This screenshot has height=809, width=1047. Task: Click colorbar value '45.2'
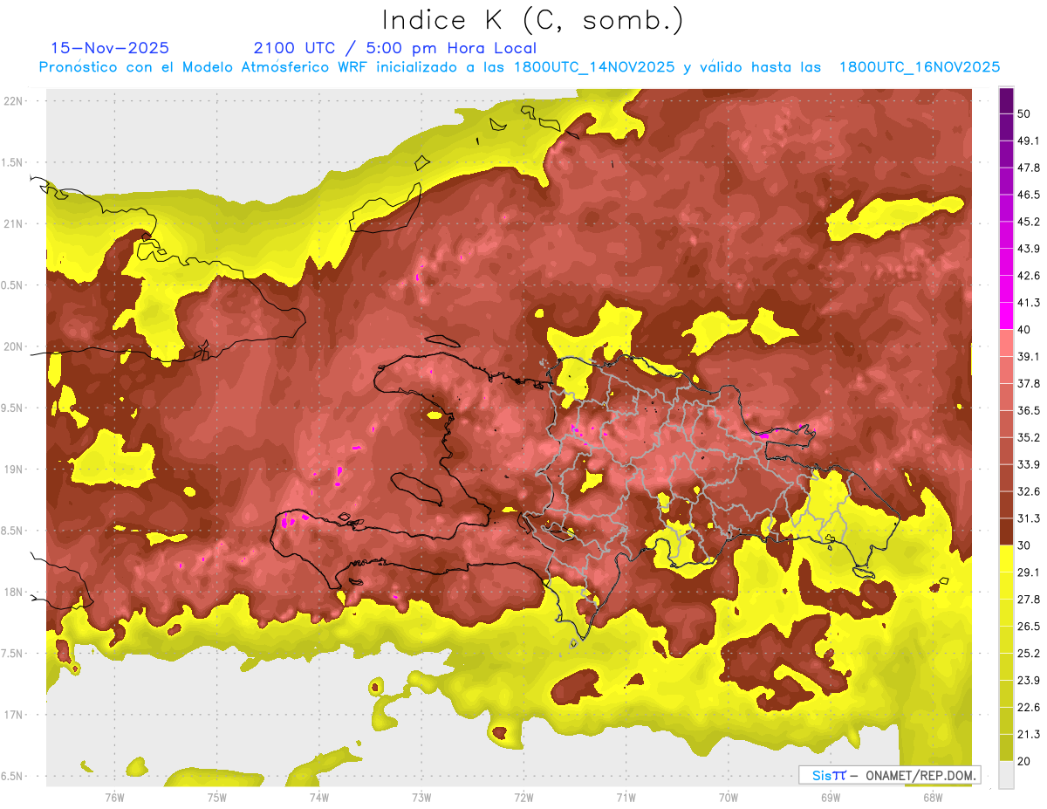[x=1028, y=222]
